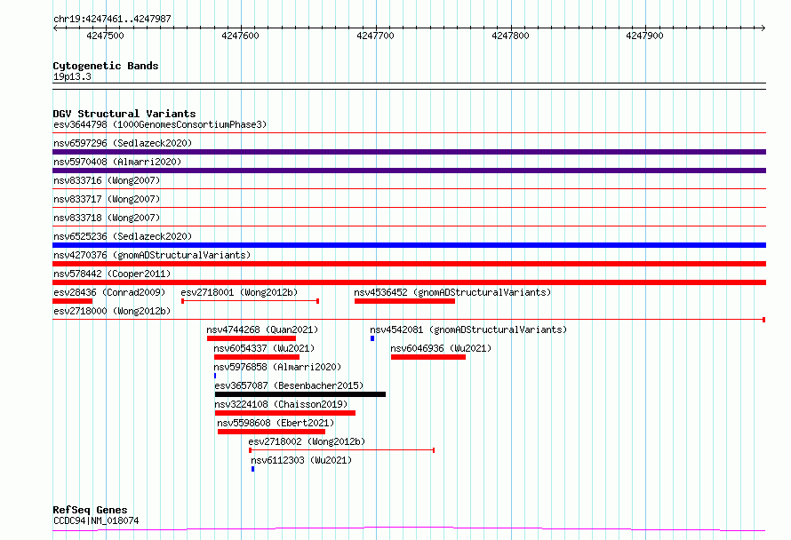This screenshot has height=540, width=791.
Task: Click the red bar under nsv4536452
Action: tap(404, 301)
